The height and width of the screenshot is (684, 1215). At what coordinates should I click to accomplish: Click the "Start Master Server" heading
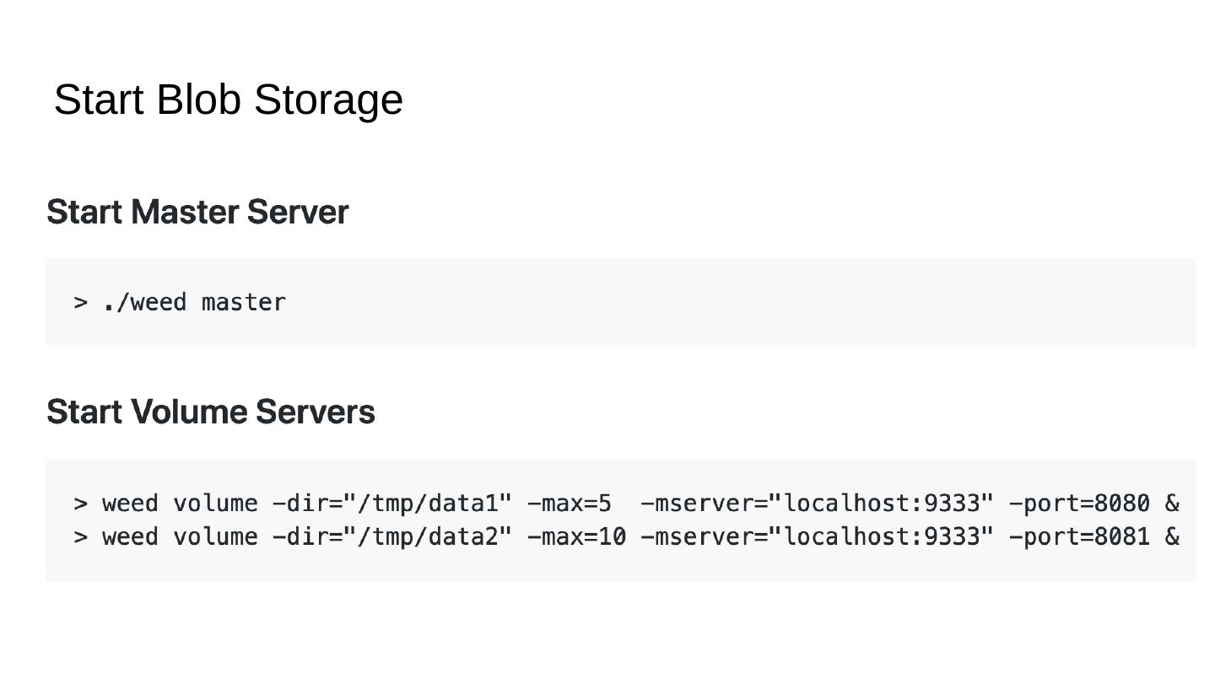197,212
